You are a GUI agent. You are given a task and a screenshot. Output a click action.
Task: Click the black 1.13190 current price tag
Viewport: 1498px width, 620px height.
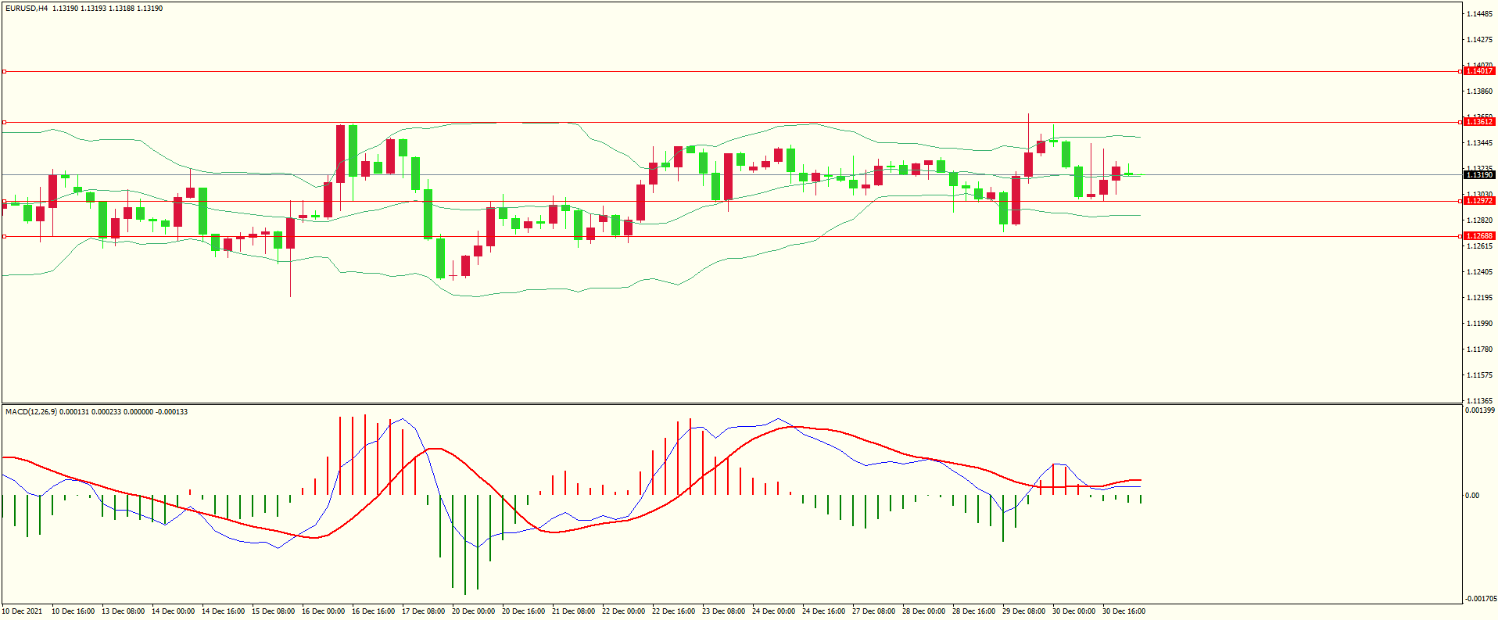click(x=1478, y=175)
